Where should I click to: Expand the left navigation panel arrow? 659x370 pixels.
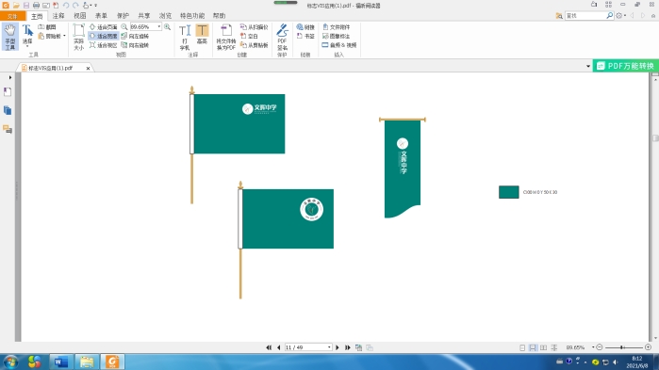pos(10,77)
